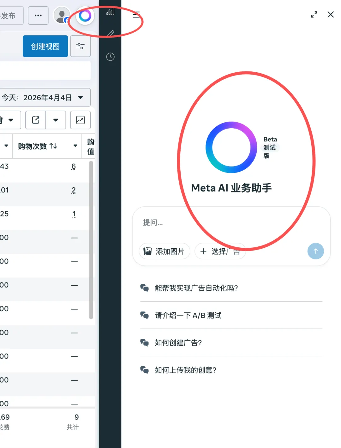The image size is (341, 448).
Task: Click the purchases value 1
Action: coord(74,214)
